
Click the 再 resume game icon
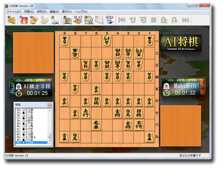(45, 20)
